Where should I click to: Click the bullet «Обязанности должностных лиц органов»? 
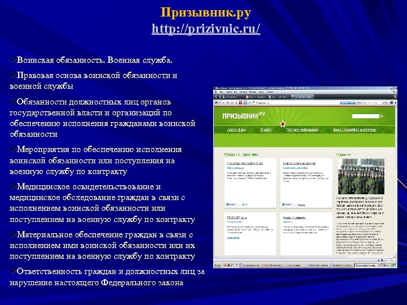tap(102, 118)
